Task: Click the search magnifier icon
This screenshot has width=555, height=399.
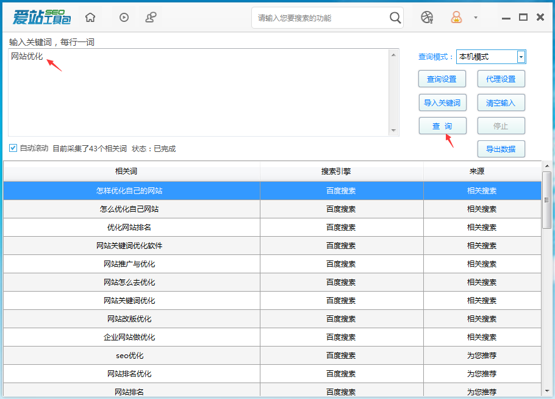Action: point(395,18)
